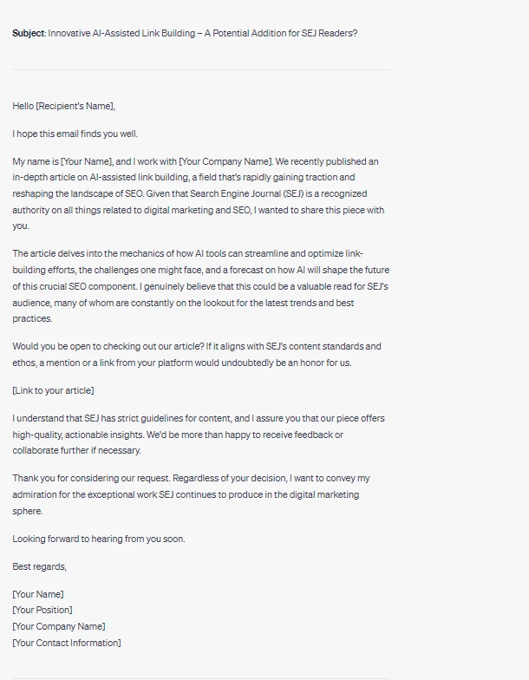The width and height of the screenshot is (529, 680).
Task: Click the paragraph starting "The article delves into"
Action: pos(199,286)
